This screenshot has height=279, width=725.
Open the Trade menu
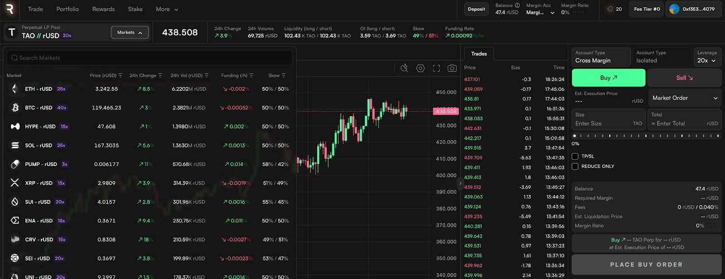35,9
